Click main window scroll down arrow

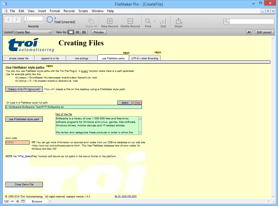(x=273, y=197)
